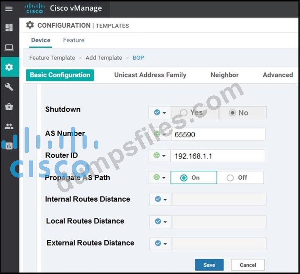Select No for Shutdown option

click(x=232, y=113)
